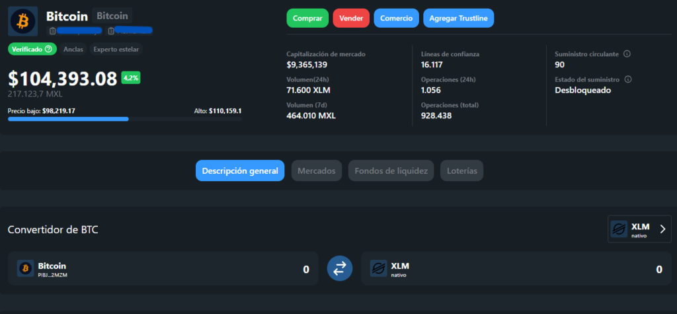This screenshot has width=677, height=314.
Task: Select the Anclas tag
Action: click(x=73, y=49)
